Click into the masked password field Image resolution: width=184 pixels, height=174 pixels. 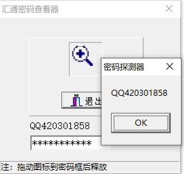pyautogui.click(x=66, y=143)
